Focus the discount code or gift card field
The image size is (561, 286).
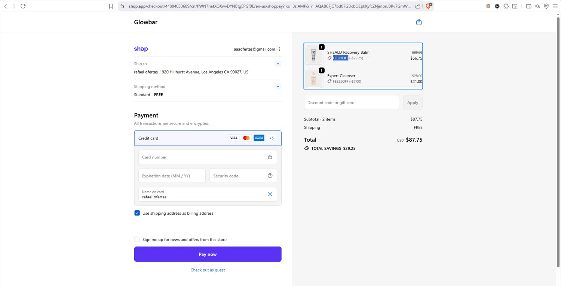(x=351, y=103)
